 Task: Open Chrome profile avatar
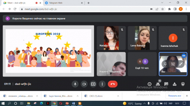tap(180, 9)
